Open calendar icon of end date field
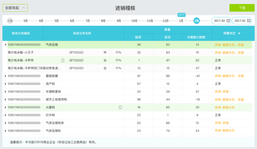This screenshot has height=149, width=257. (x=249, y=21)
